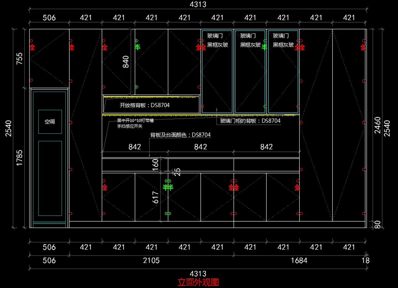The height and width of the screenshot is (288, 398).
Task: Select the 2105 dimension text
Action: (x=151, y=260)
